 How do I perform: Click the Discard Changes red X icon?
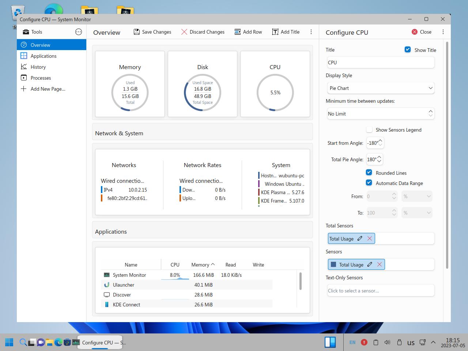tap(184, 32)
